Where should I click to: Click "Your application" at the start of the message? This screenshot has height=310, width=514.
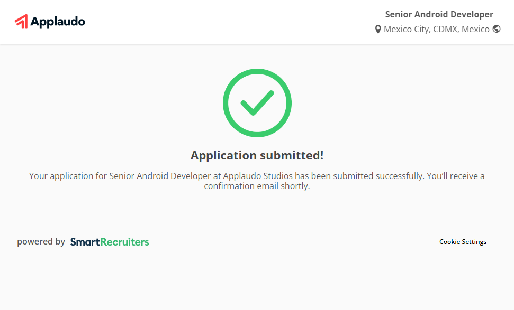pyautogui.click(x=61, y=176)
